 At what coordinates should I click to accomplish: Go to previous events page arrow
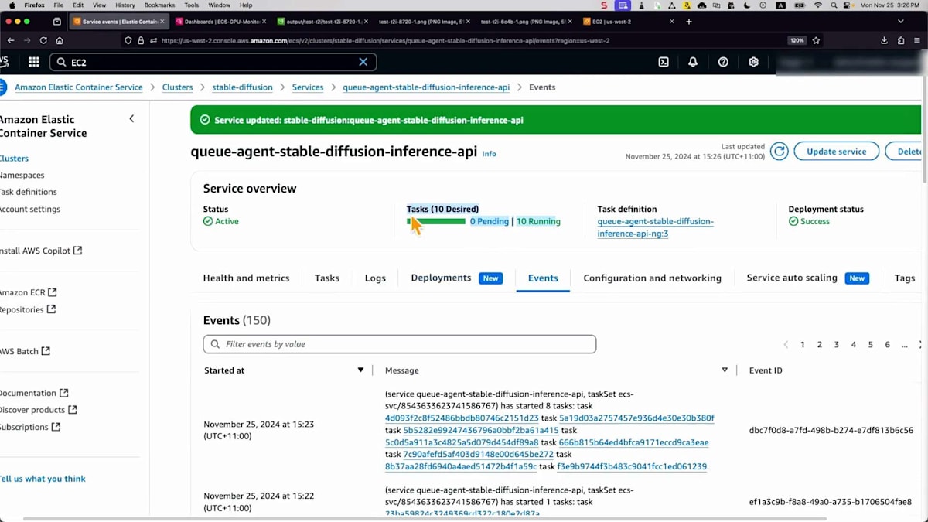[786, 344]
